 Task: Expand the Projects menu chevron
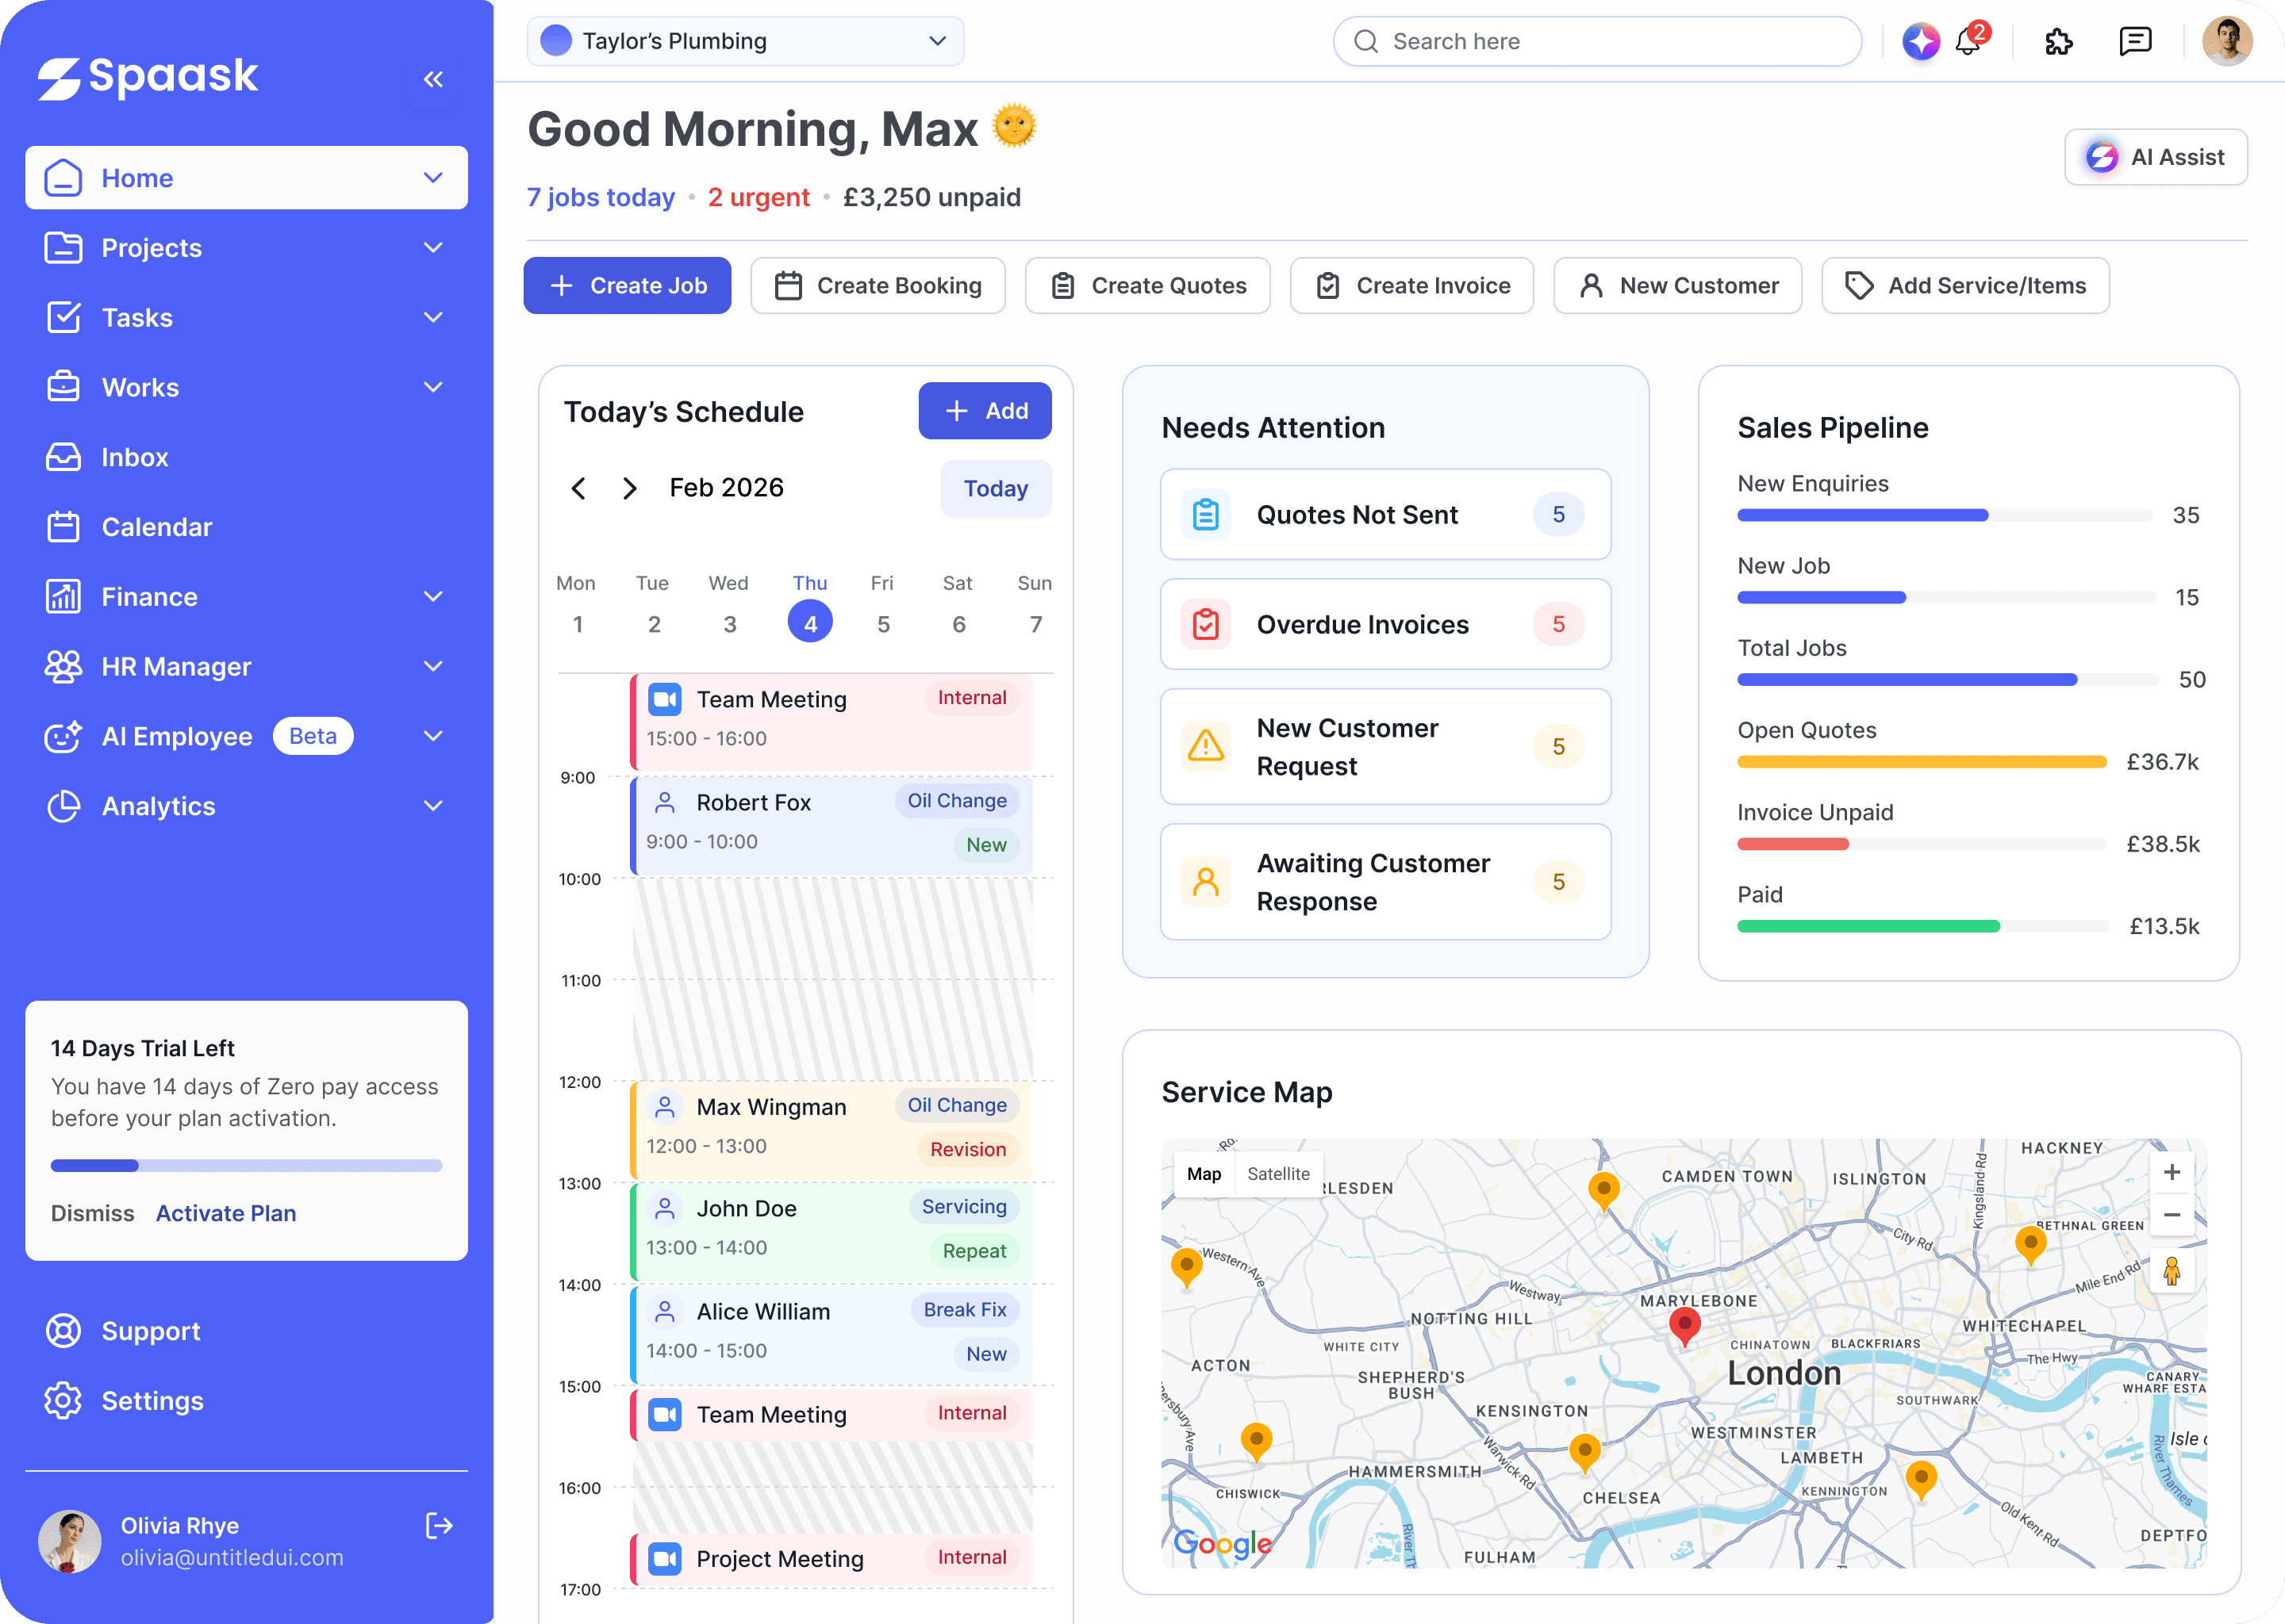(433, 248)
